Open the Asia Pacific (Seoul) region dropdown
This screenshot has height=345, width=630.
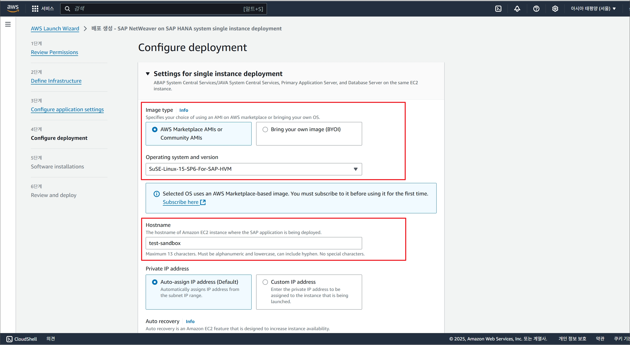pos(593,9)
